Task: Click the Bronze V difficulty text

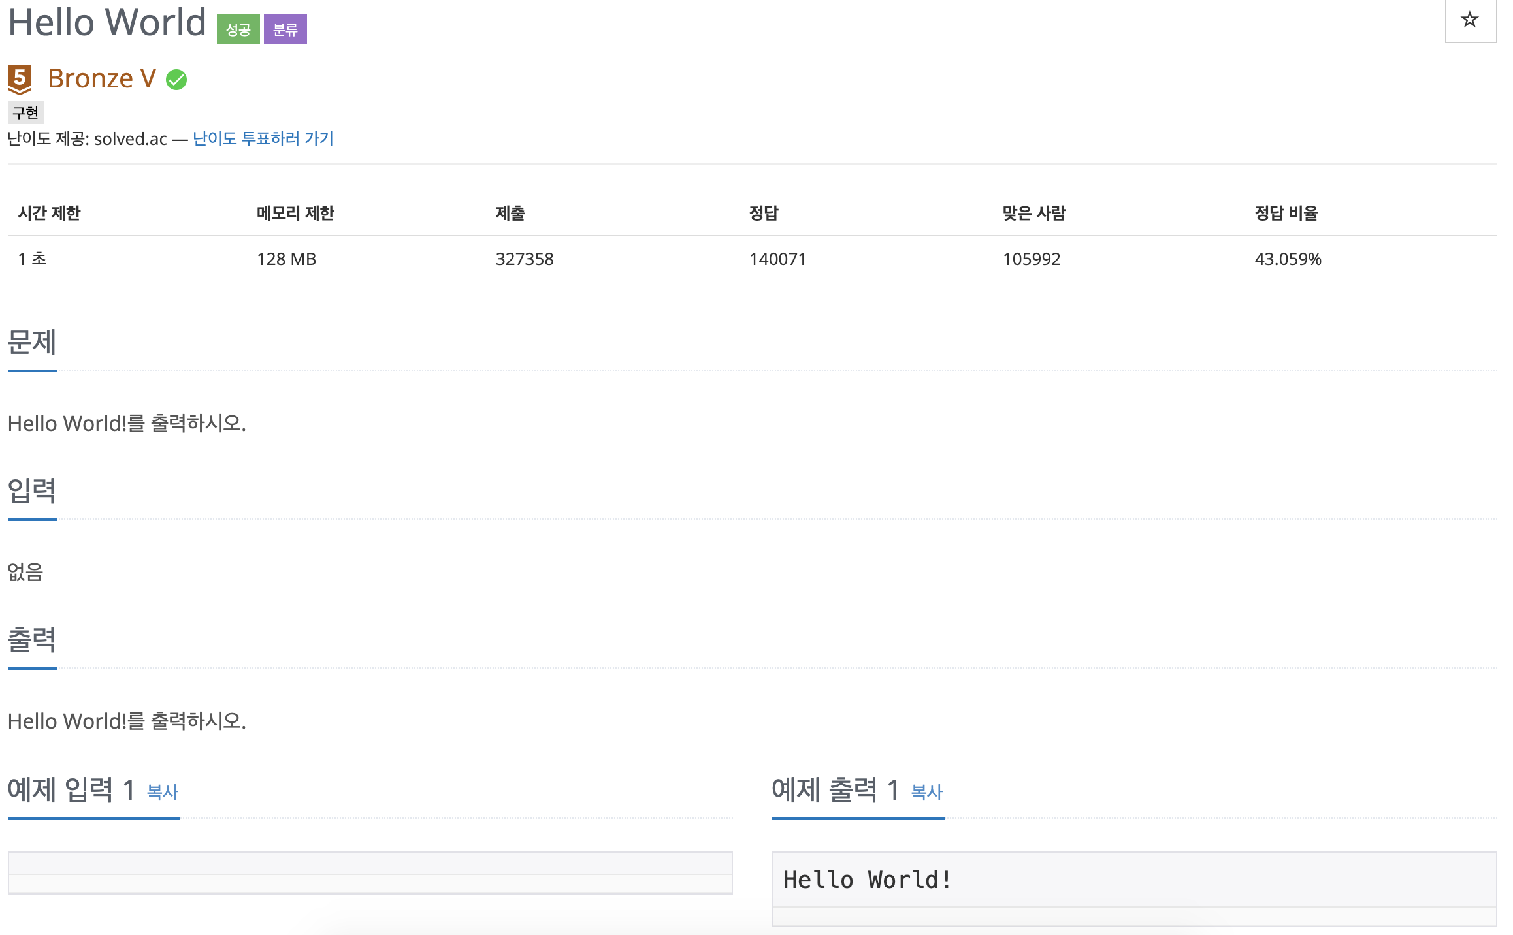Action: tap(102, 78)
